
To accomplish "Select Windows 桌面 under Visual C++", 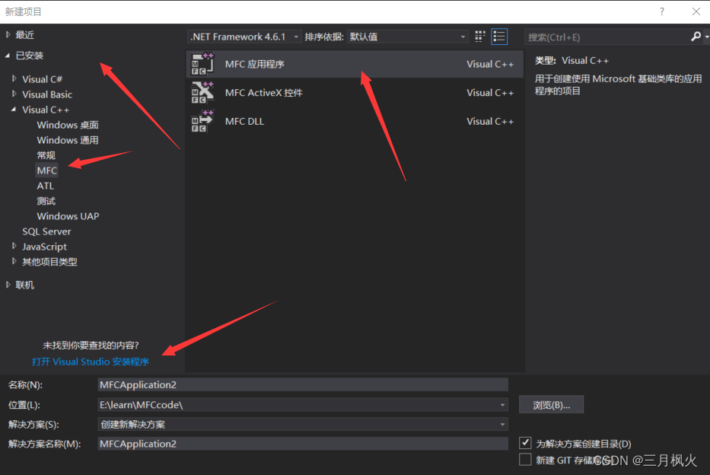I will pyautogui.click(x=68, y=125).
